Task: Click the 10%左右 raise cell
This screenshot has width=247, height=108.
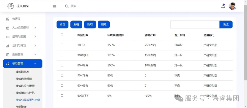Action: 150,65
